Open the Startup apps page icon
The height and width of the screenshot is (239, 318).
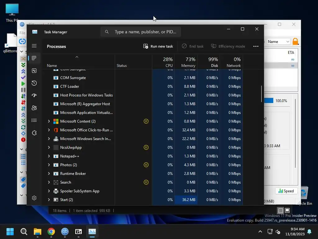(34, 95)
